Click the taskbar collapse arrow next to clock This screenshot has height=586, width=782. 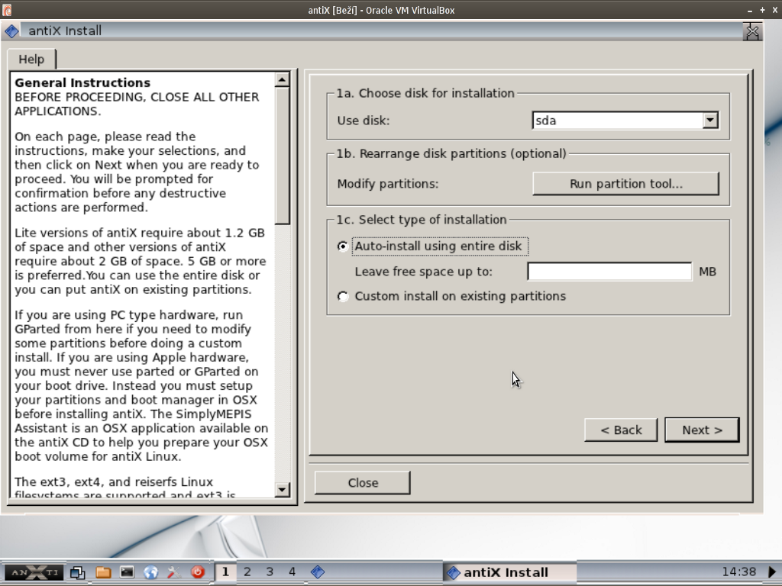[772, 572]
